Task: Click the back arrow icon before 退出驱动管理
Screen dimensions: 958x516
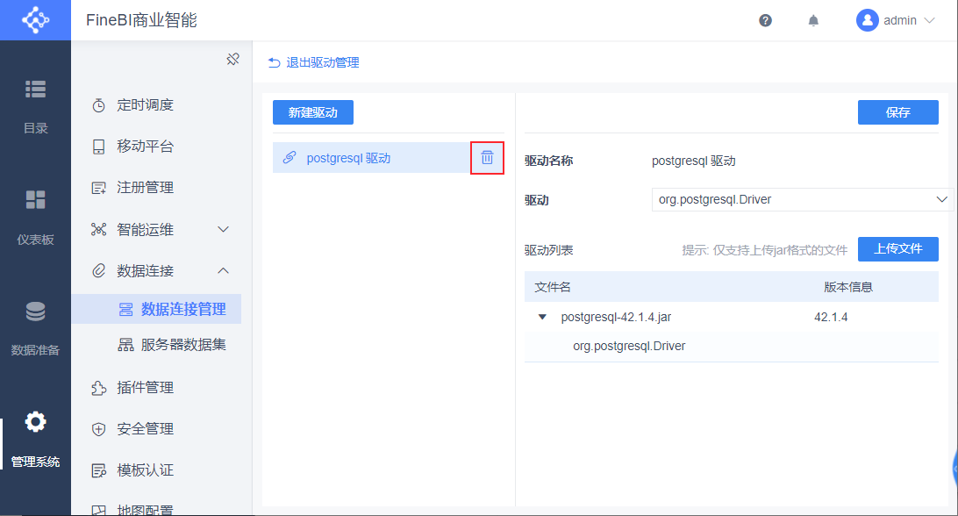Action: [x=274, y=62]
